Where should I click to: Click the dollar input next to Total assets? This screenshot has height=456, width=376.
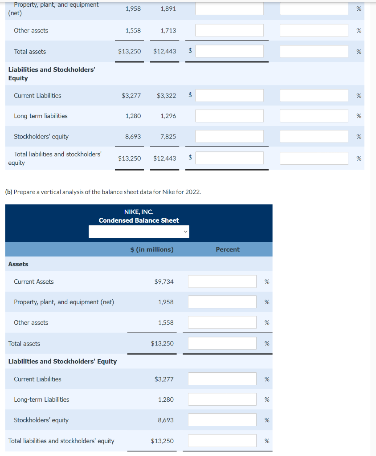[229, 51]
